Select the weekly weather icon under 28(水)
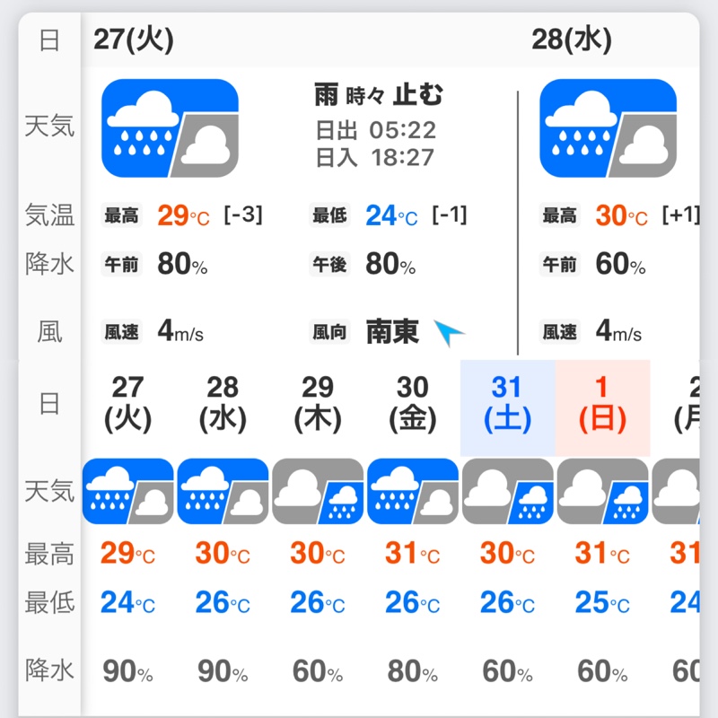Image resolution: width=718 pixels, height=718 pixels. click(223, 491)
